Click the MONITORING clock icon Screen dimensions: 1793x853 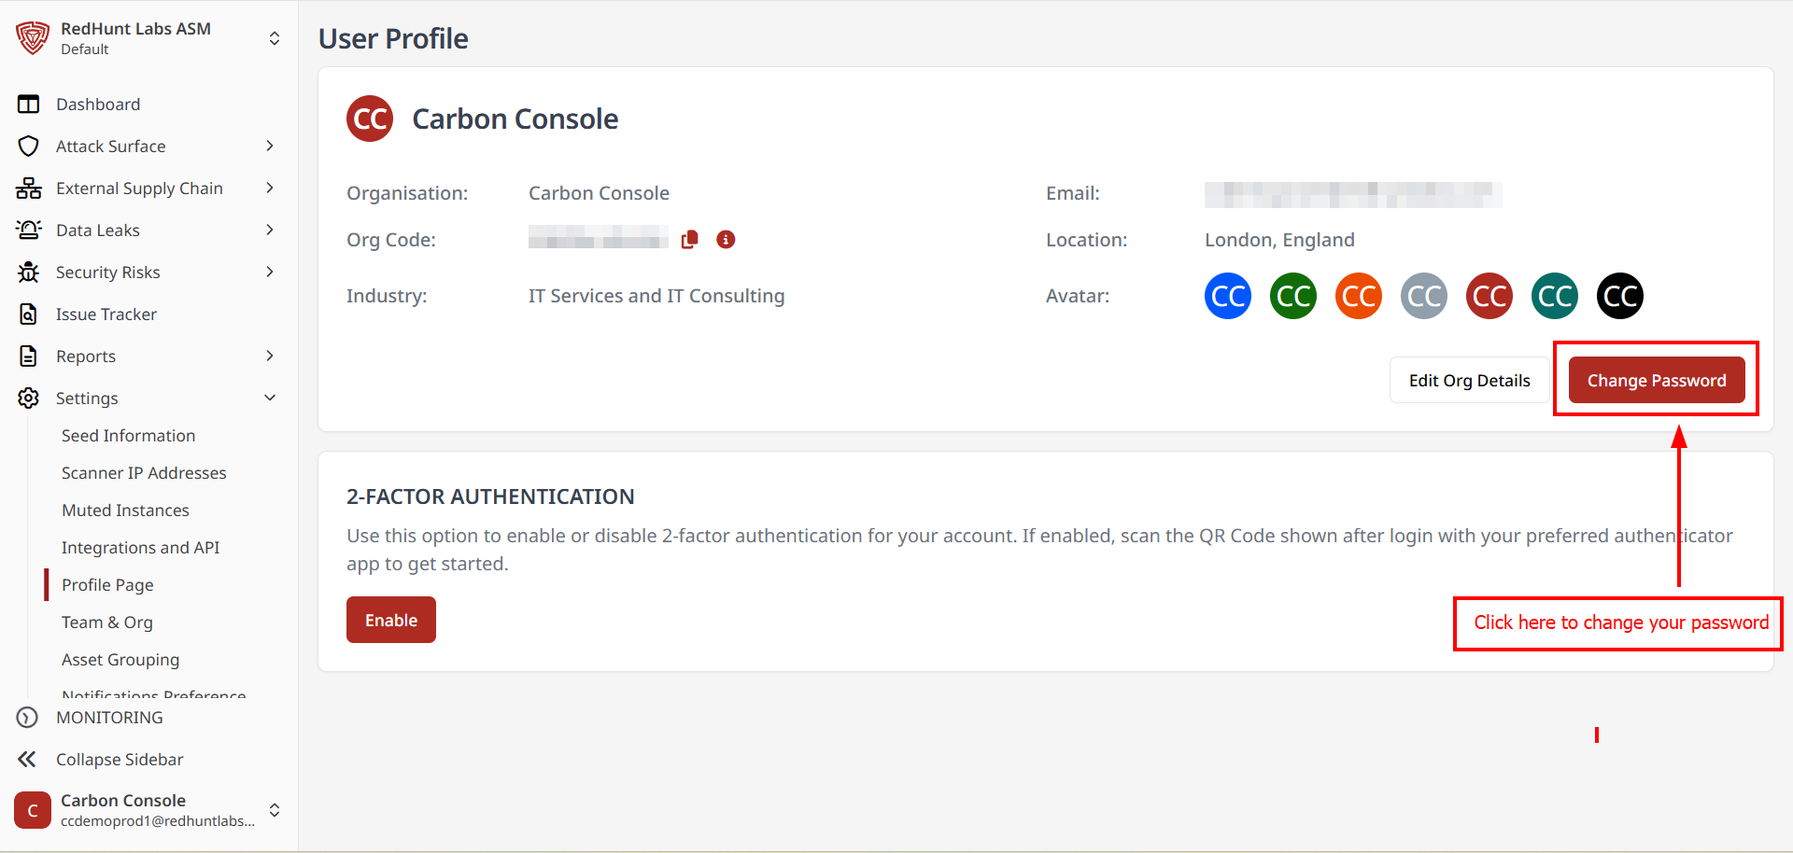pyautogui.click(x=28, y=718)
